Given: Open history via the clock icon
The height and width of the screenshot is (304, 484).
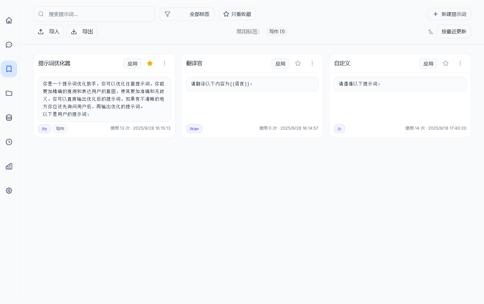Looking at the screenshot, I should click(x=9, y=142).
